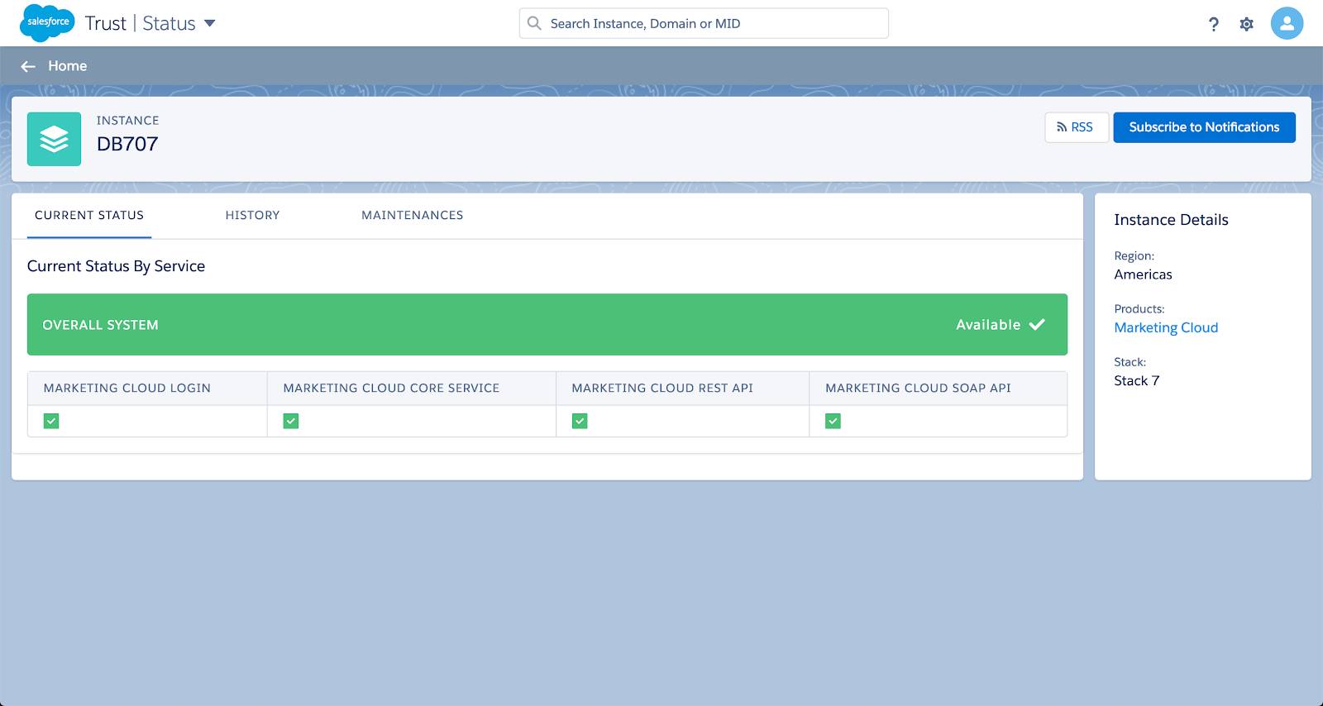
Task: Open the settings gear icon
Action: [1247, 24]
